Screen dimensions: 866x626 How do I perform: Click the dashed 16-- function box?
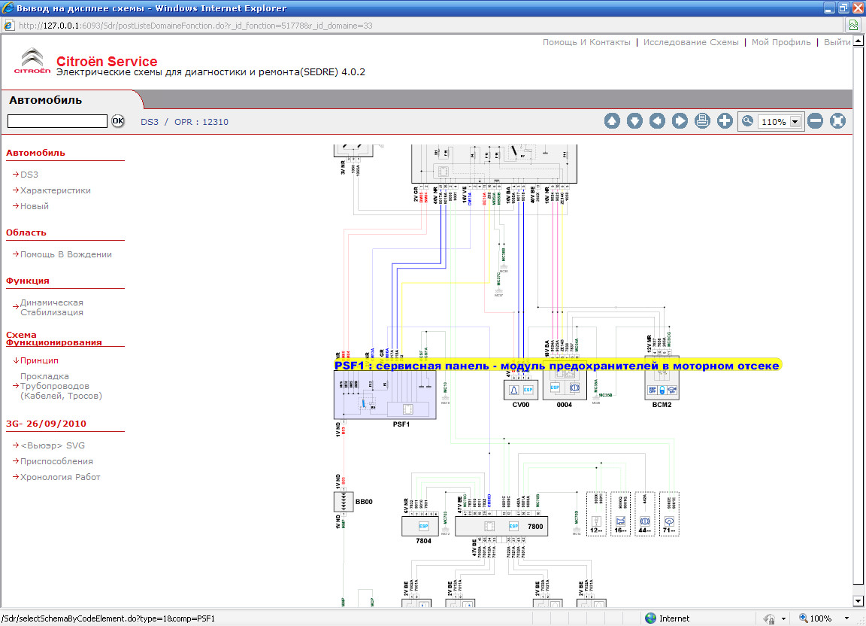[x=621, y=514]
